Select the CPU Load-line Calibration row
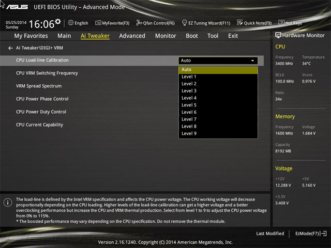The height and width of the screenshot is (248, 331). click(x=132, y=60)
